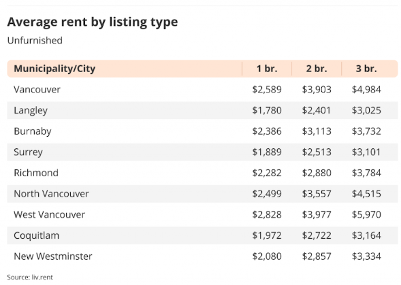
Task: Select West Vancouver in the list
Action: click(x=49, y=214)
